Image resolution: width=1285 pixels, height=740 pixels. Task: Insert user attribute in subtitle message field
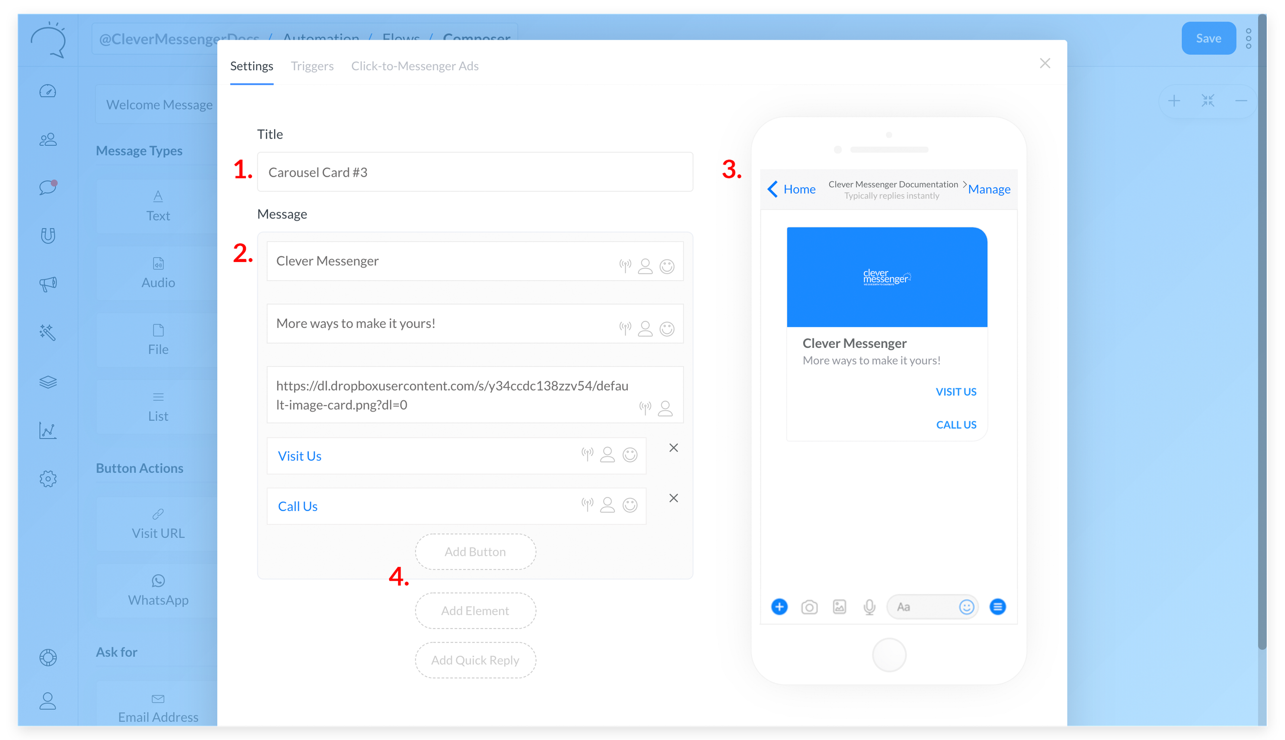click(x=646, y=329)
